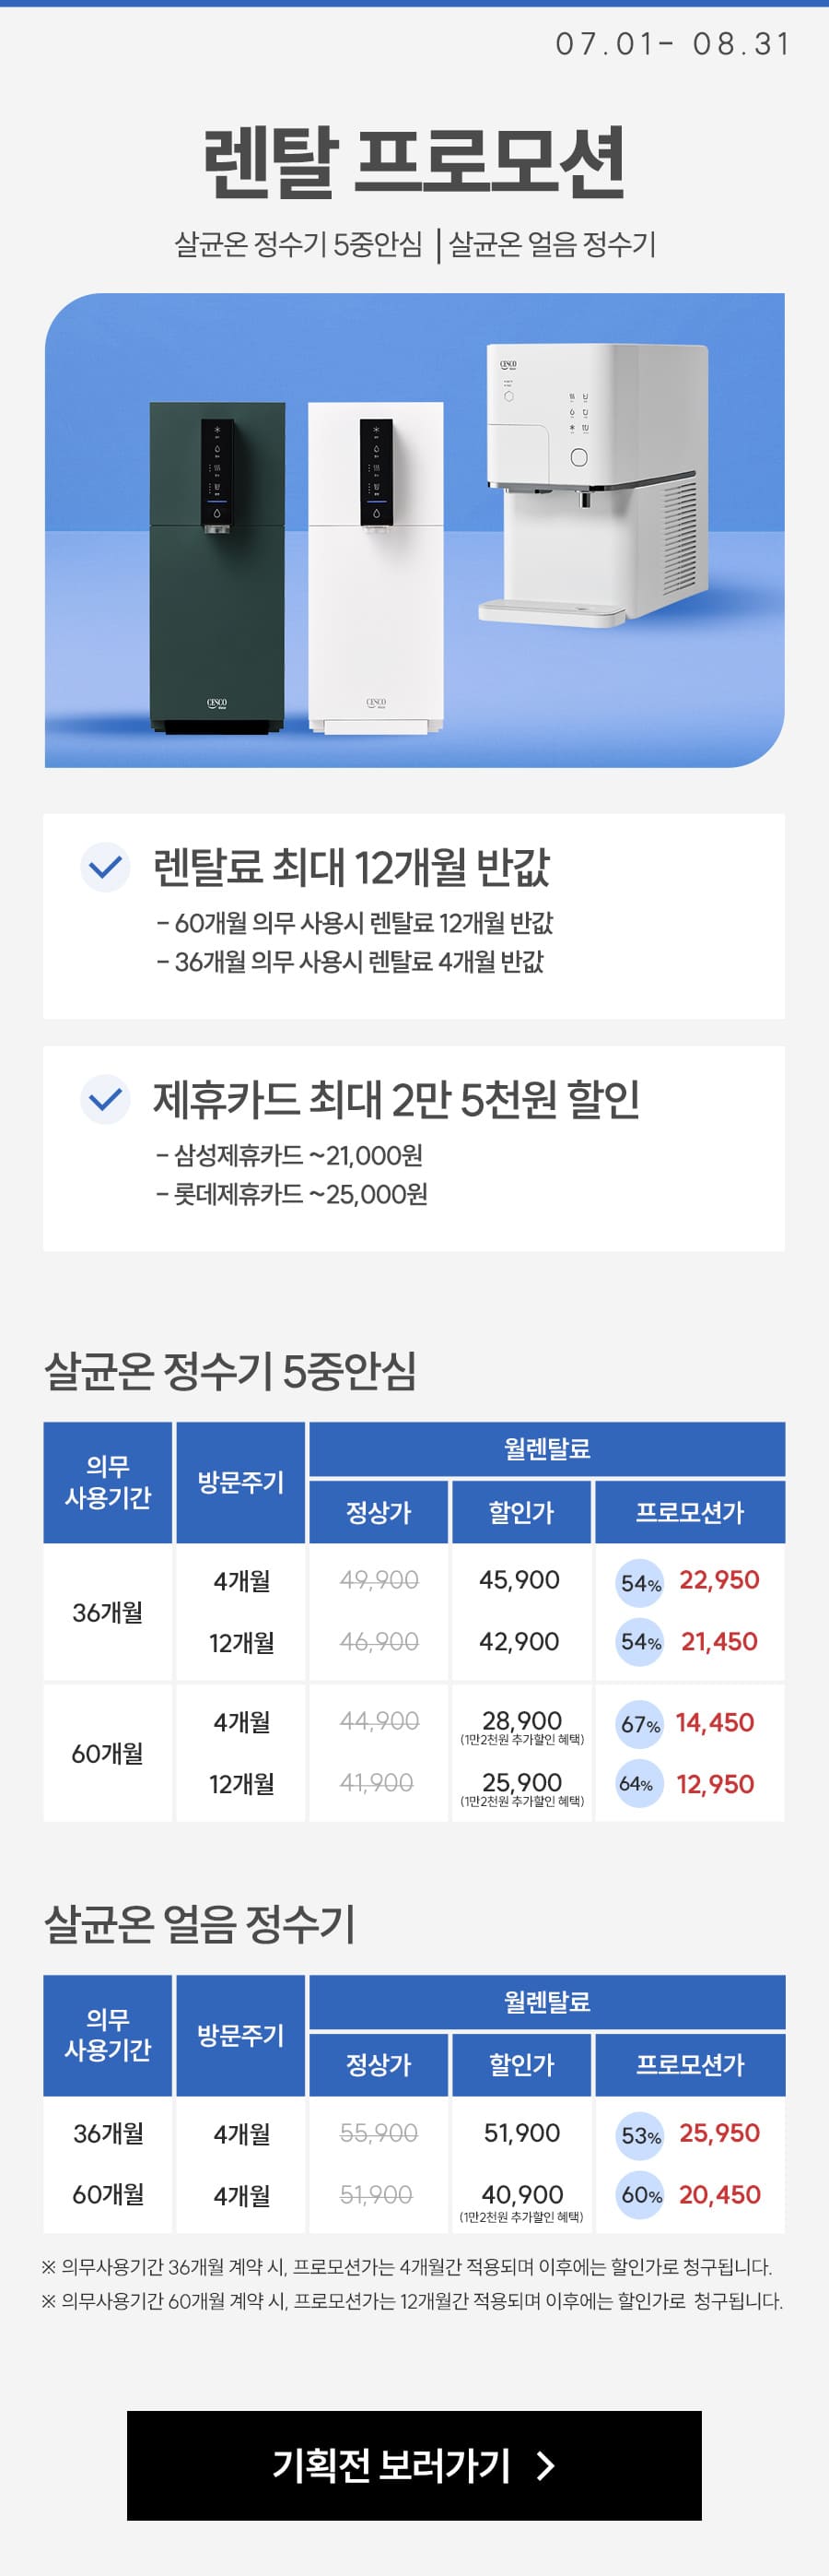829x2576 pixels.
Task: Click the 54% badge next to 21,450
Action: [640, 1642]
